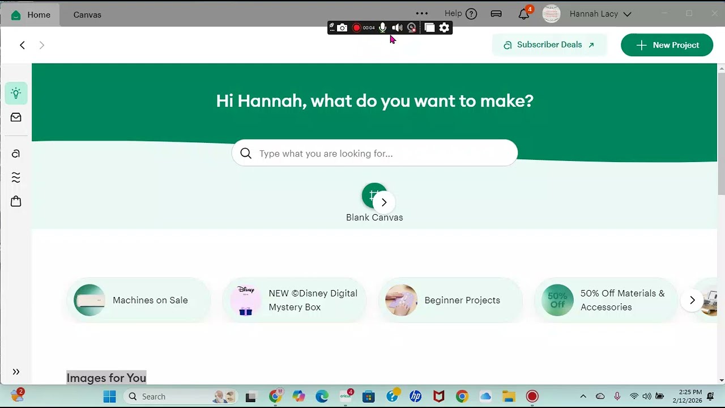Stop recording with the red record button
Viewport: 725px width, 408px height.
click(x=356, y=28)
